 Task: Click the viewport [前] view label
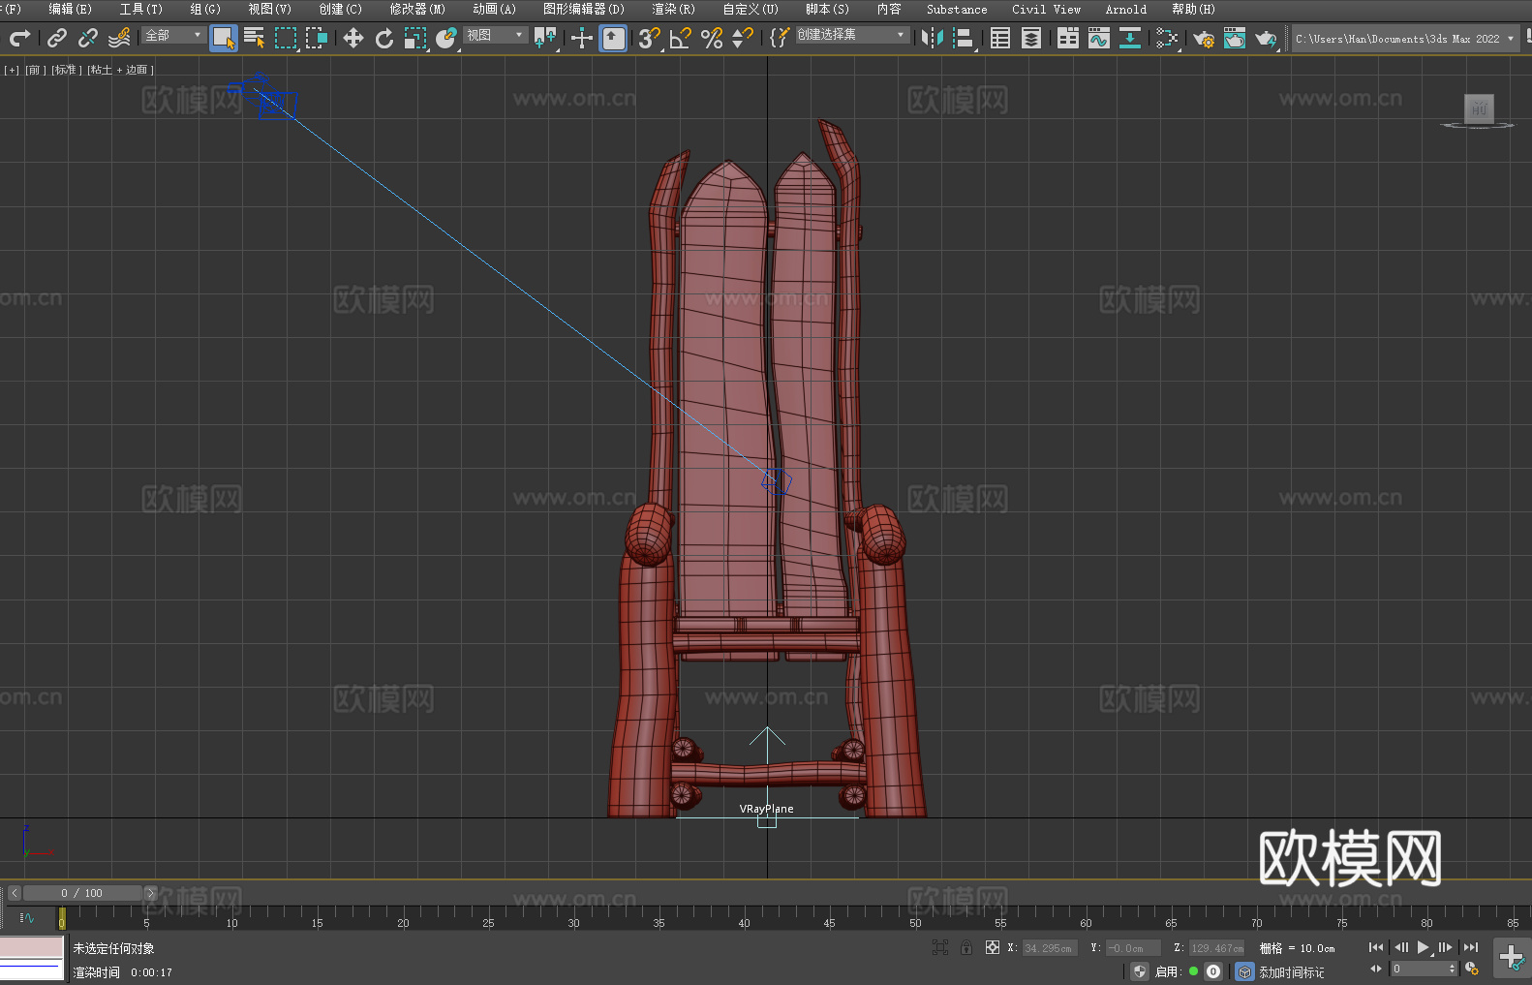[x=35, y=70]
